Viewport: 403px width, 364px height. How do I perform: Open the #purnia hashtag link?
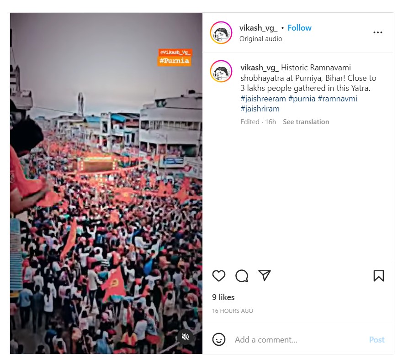click(302, 99)
